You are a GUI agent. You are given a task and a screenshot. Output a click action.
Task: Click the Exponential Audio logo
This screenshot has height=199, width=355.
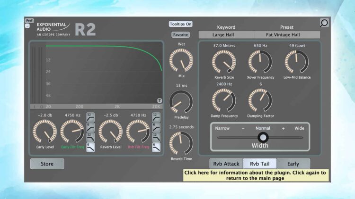pyautogui.click(x=53, y=29)
